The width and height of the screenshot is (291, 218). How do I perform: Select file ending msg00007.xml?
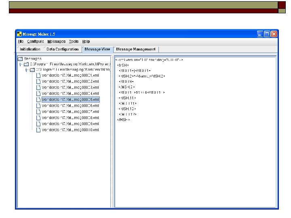(x=70, y=111)
